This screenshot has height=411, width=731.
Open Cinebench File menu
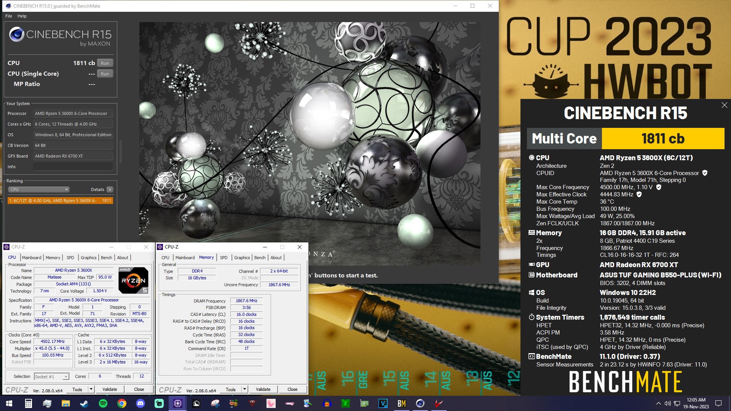coord(9,16)
